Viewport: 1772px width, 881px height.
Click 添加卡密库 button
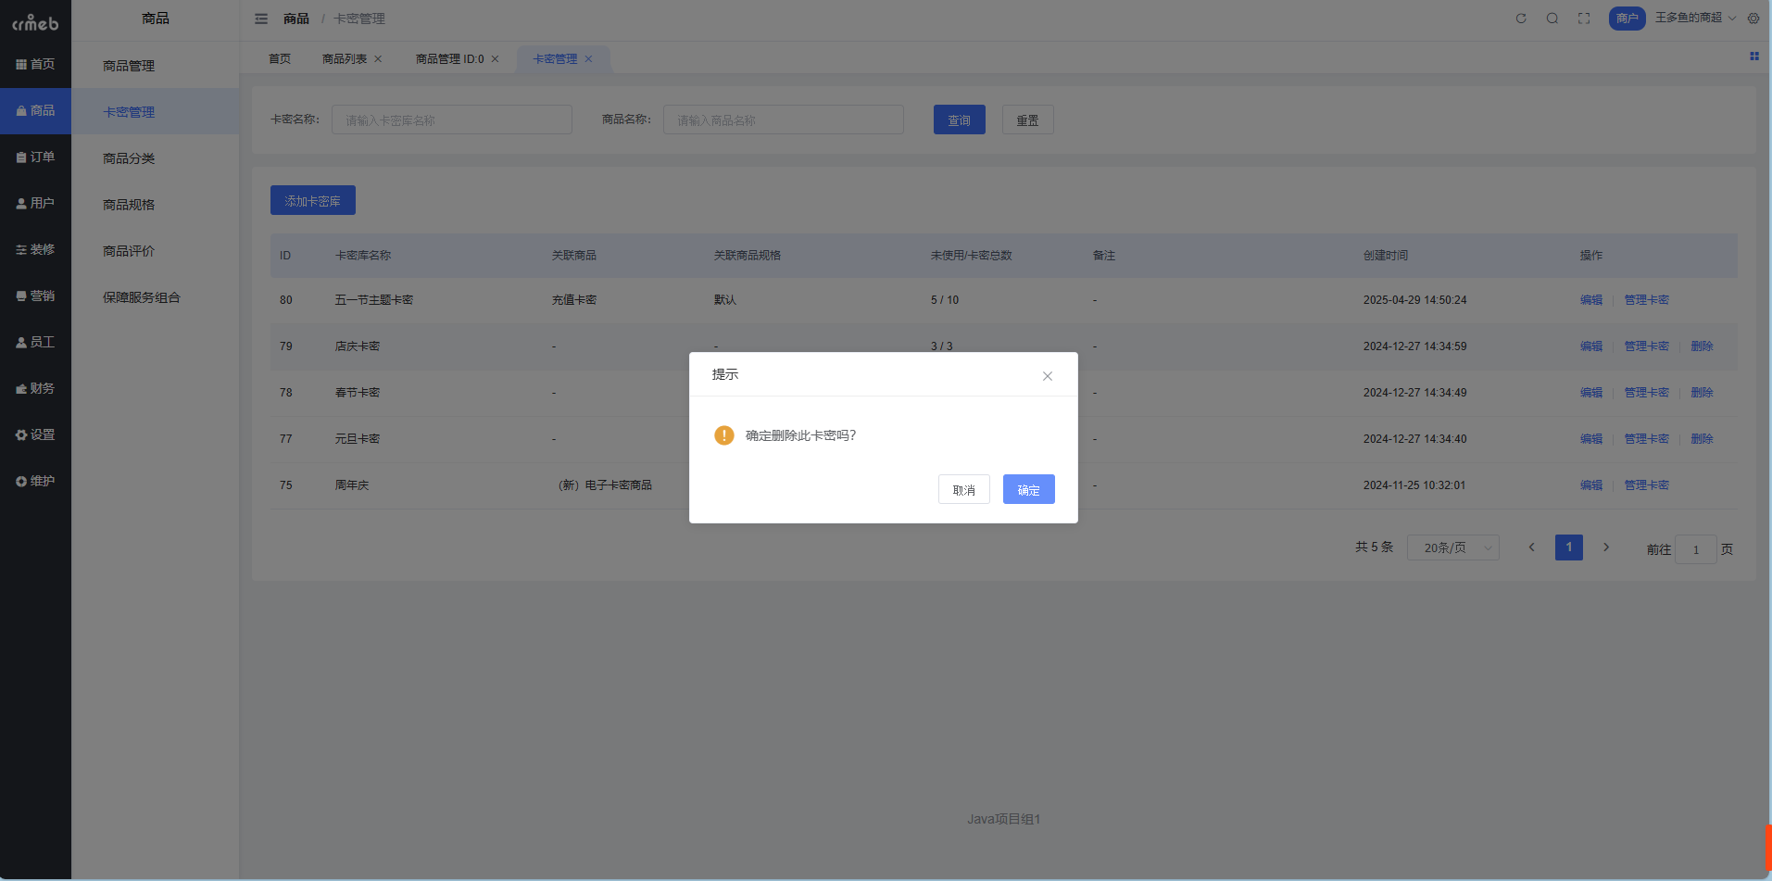point(312,201)
